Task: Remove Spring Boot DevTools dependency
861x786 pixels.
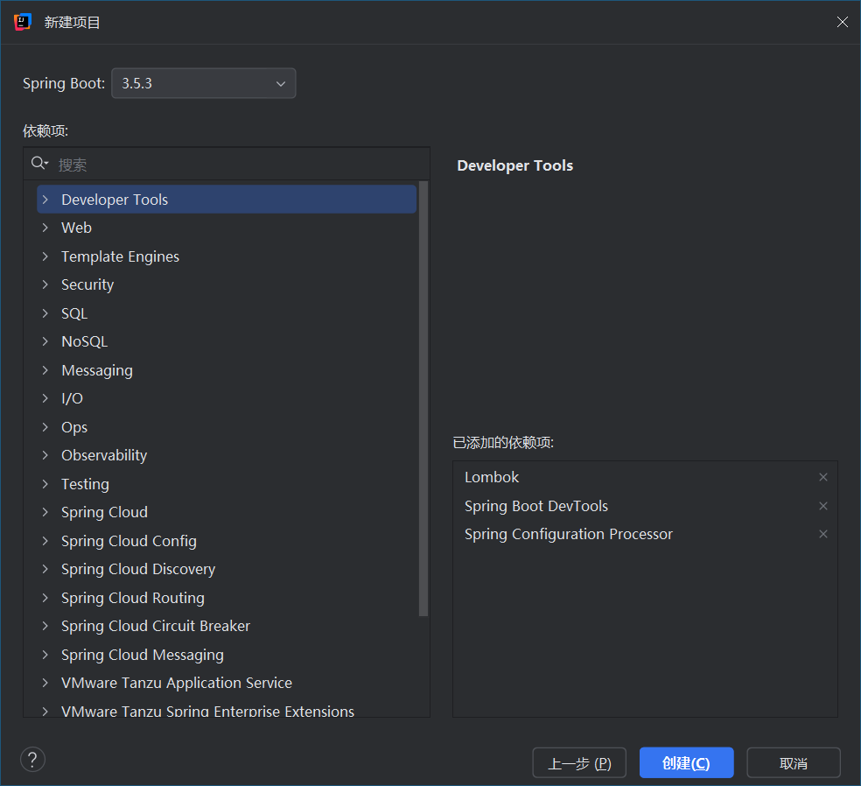Action: [823, 506]
